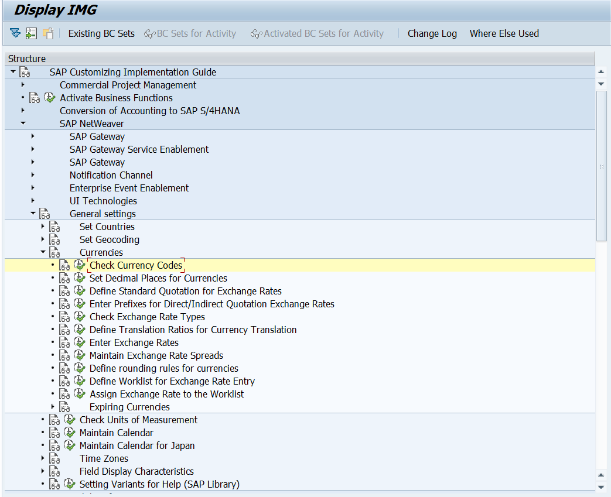Execute Check Units of Measurement icon

[x=69, y=419]
